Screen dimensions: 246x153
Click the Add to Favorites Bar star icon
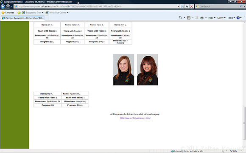pyautogui.click(x=19, y=13)
